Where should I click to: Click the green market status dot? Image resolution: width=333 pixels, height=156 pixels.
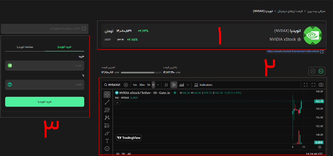[175, 93]
